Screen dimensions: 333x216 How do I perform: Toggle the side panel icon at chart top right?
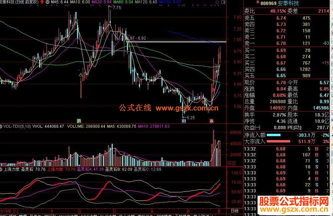[223, 2]
